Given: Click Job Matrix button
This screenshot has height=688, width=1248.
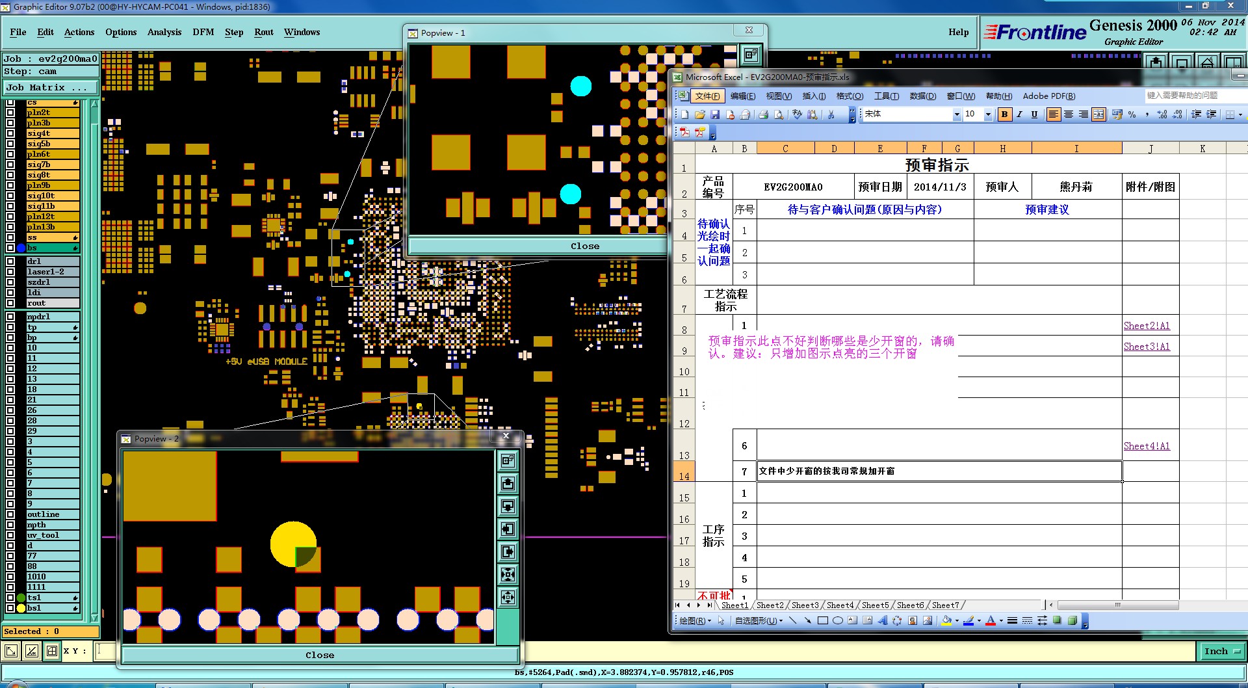Looking at the screenshot, I should tap(51, 87).
